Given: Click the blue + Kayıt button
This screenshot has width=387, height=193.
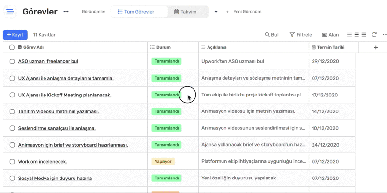Looking at the screenshot, I should 15,35.
